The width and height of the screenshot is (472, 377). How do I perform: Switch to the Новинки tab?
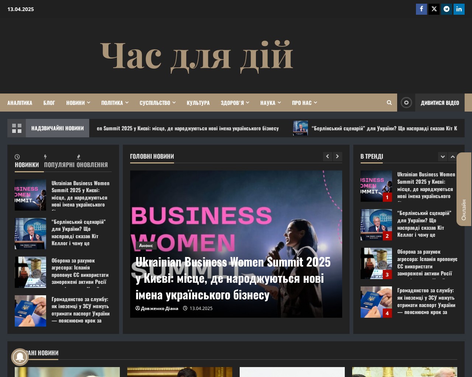coord(27,165)
